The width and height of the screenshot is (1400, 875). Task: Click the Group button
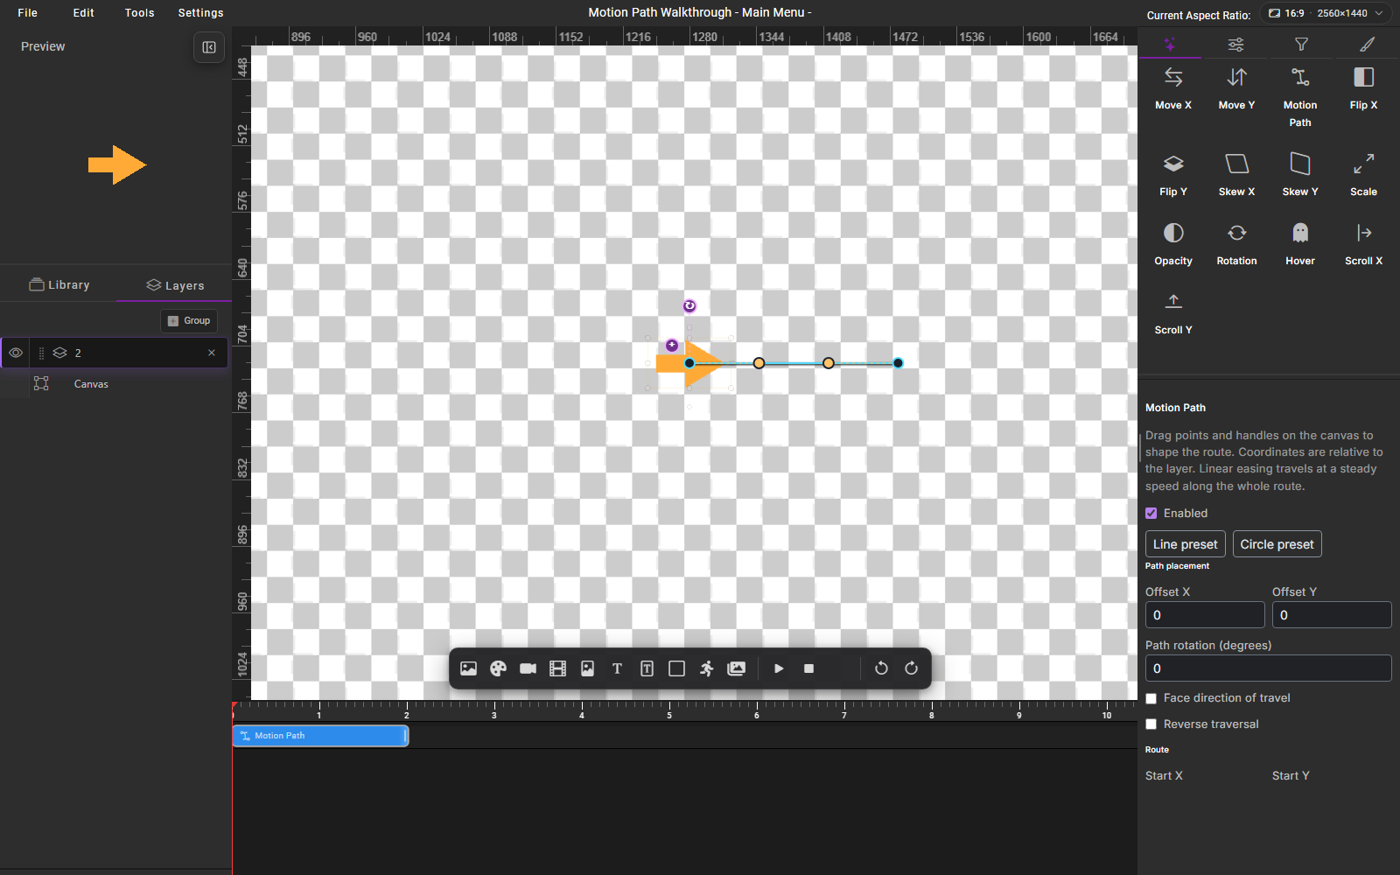(189, 321)
